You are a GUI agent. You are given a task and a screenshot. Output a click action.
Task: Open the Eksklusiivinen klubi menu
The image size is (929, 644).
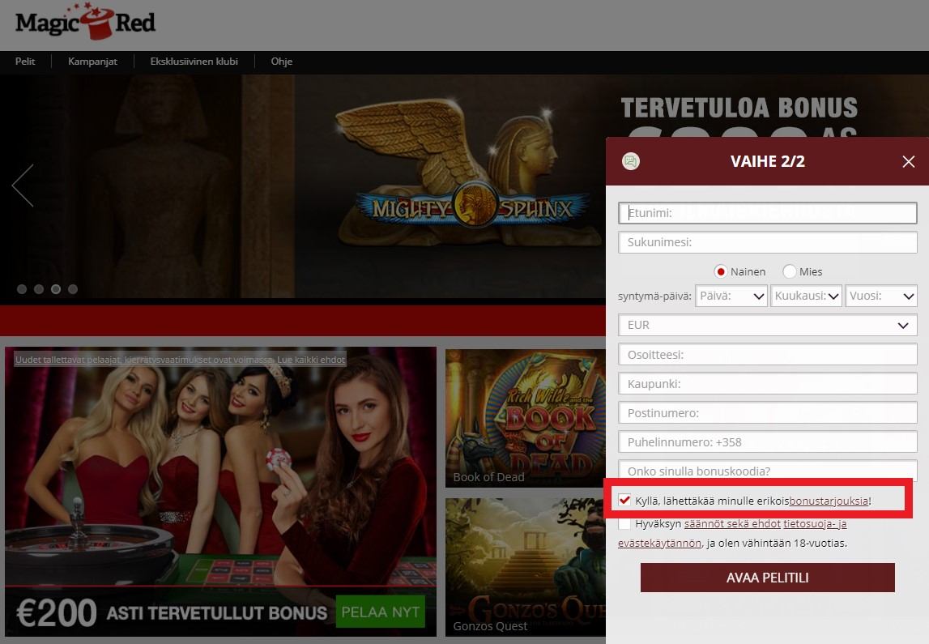tap(194, 62)
